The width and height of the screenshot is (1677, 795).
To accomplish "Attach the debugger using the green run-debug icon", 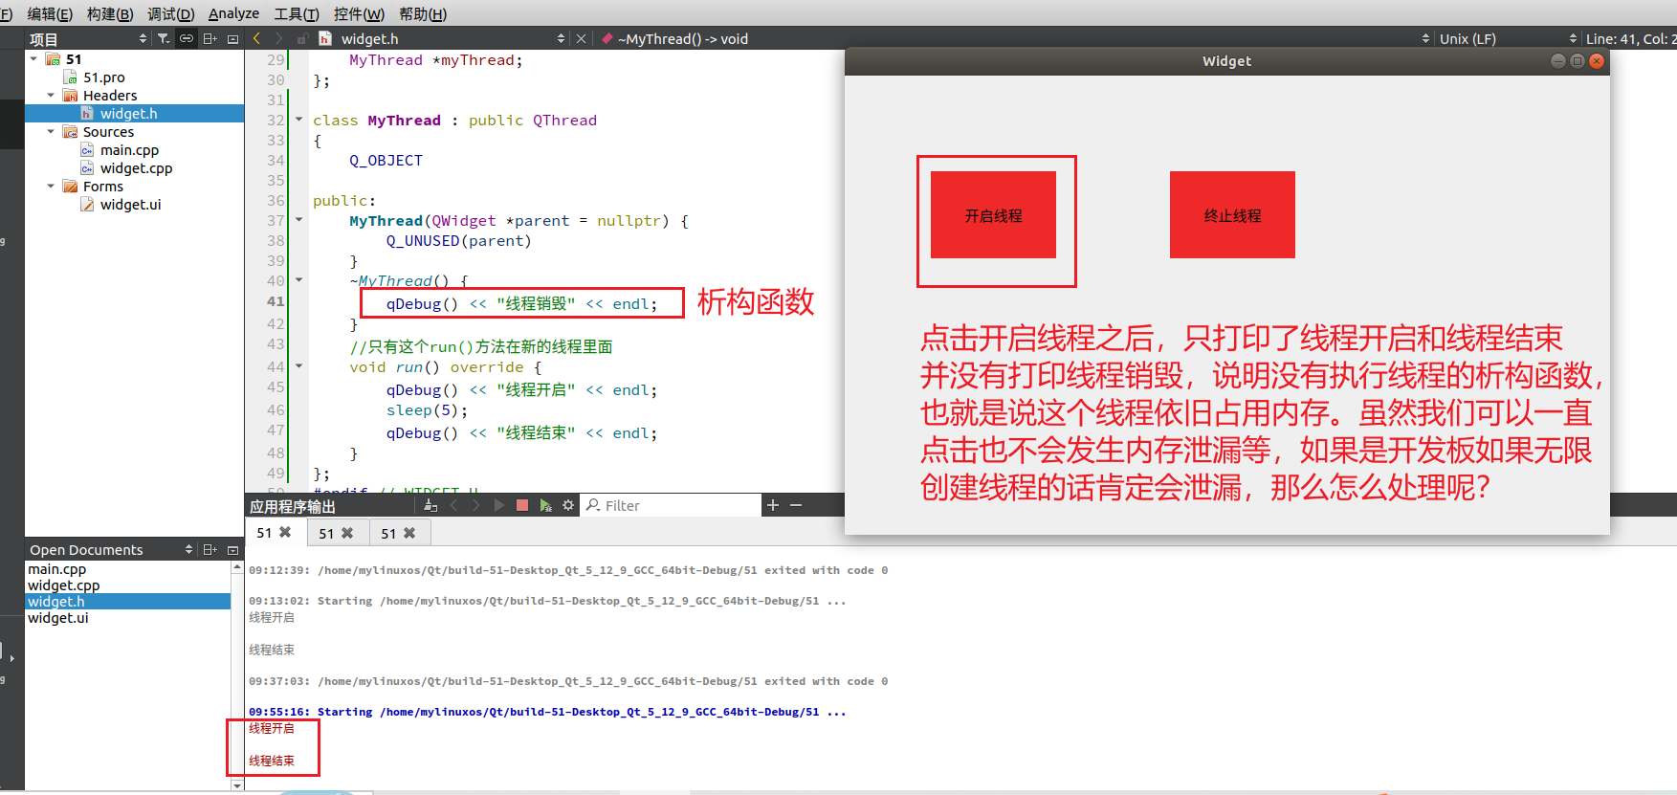I will point(545,505).
